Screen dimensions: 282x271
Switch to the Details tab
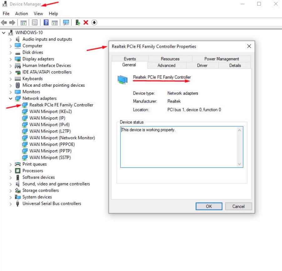pos(235,65)
